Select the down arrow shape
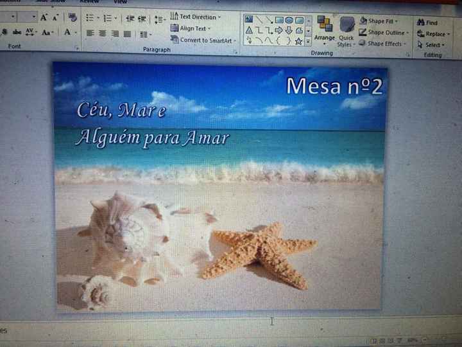The height and width of the screenshot is (347, 462). (x=289, y=30)
